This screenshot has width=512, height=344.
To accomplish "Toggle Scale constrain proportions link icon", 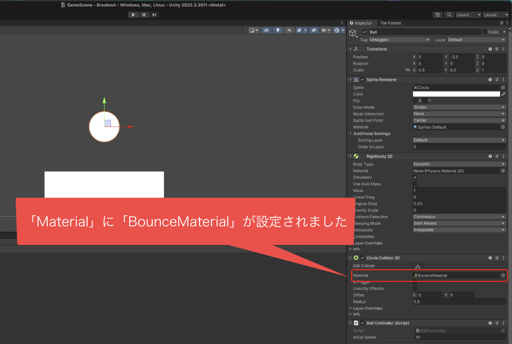I will [x=408, y=70].
